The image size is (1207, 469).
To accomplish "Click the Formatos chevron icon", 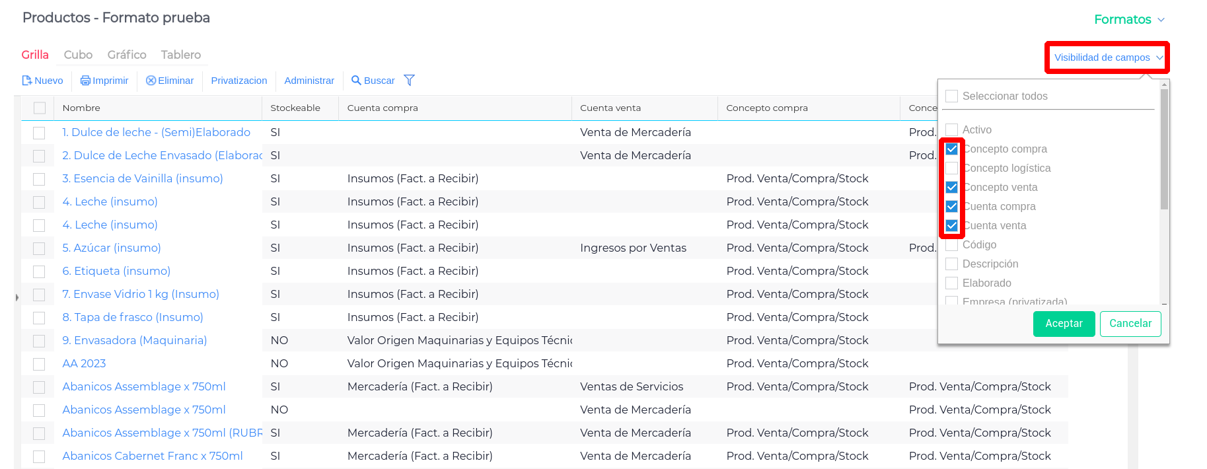I will coord(1161,20).
